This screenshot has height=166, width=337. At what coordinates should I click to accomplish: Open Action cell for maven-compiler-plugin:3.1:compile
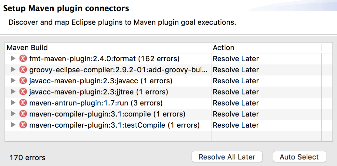click(x=236, y=114)
